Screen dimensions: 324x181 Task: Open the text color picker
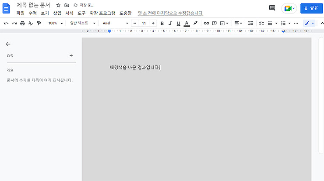(187, 24)
